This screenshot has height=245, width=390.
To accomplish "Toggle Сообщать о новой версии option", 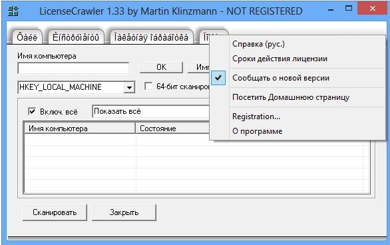I will (x=281, y=78).
